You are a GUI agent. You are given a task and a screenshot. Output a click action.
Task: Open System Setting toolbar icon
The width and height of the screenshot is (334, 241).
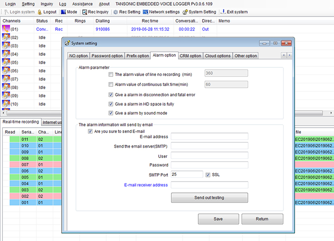pyautogui.click(x=185, y=12)
